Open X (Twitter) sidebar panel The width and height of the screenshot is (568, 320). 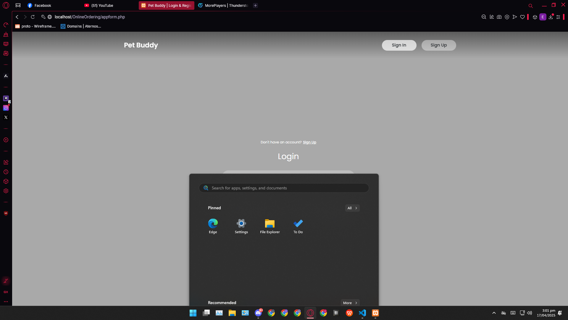tap(6, 117)
